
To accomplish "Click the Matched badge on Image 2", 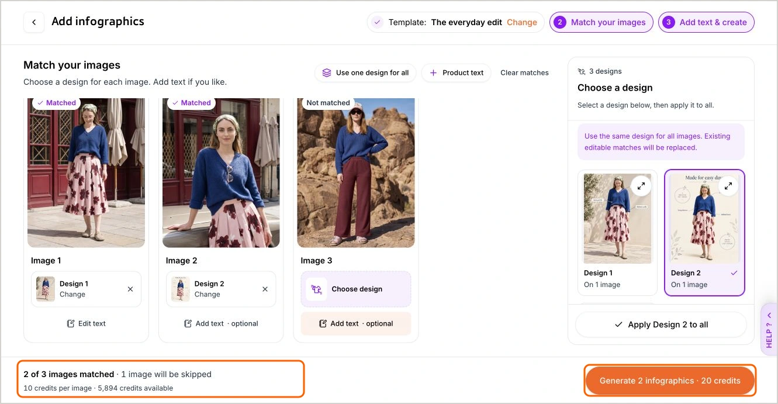I will [191, 103].
